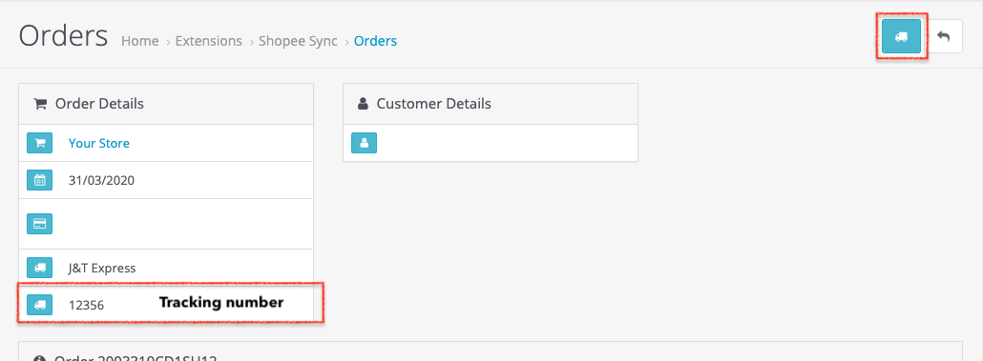Click the J&T Express shipping method text
Image resolution: width=983 pixels, height=361 pixels.
pyautogui.click(x=102, y=269)
